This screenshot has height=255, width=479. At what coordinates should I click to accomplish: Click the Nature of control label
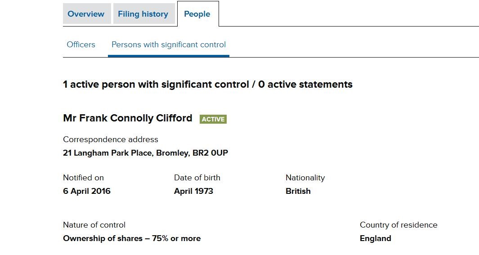(x=94, y=225)
